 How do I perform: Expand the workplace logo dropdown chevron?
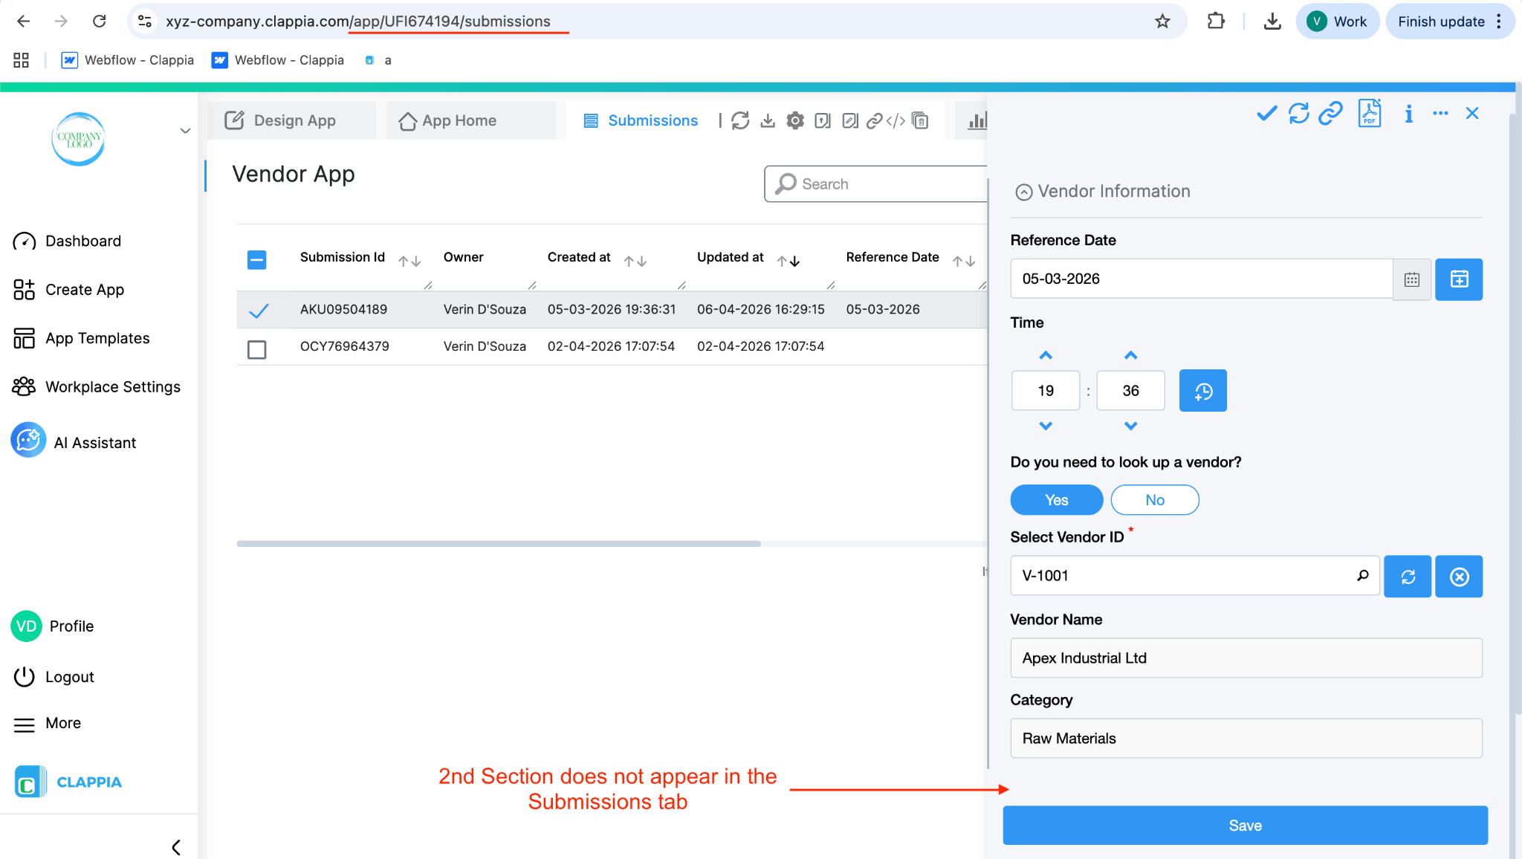pos(185,131)
